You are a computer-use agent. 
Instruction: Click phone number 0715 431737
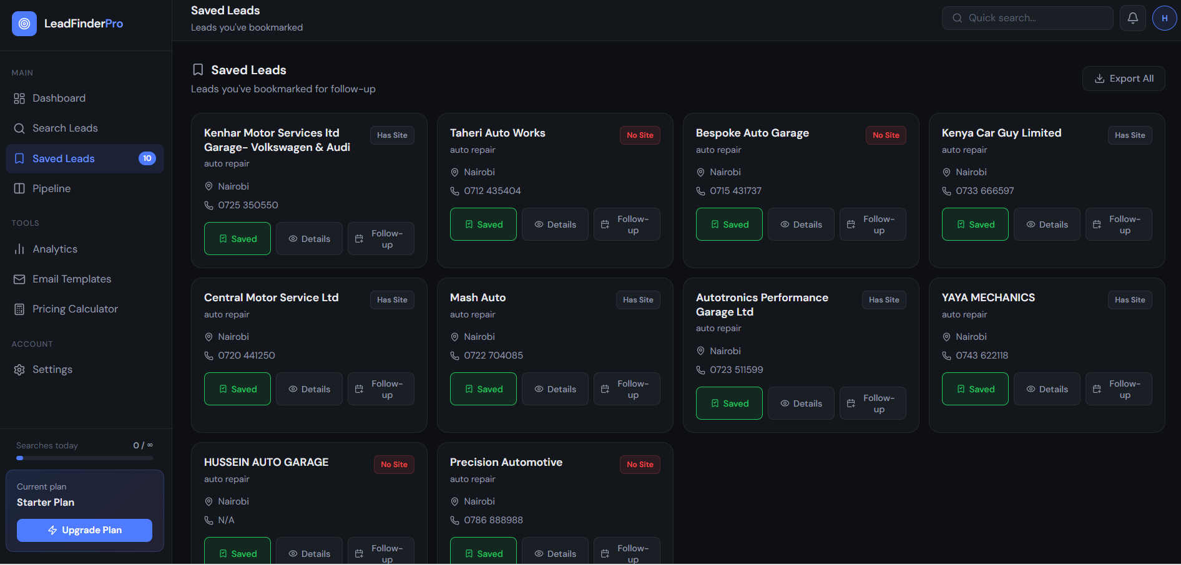tap(735, 191)
